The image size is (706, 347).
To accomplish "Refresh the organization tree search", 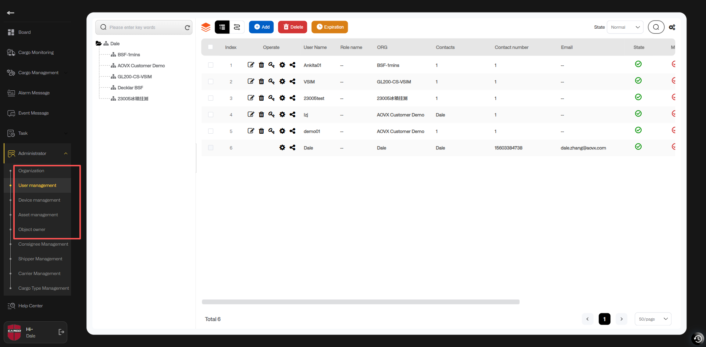I will click(x=187, y=28).
